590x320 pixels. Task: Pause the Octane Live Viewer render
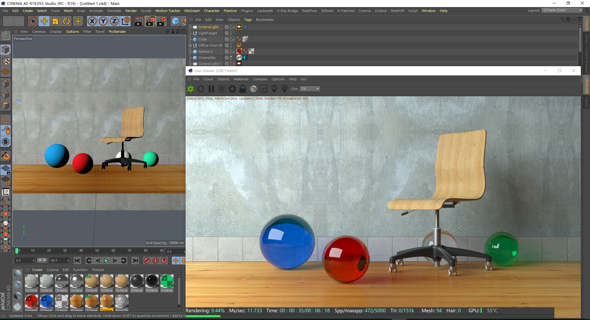coord(211,89)
